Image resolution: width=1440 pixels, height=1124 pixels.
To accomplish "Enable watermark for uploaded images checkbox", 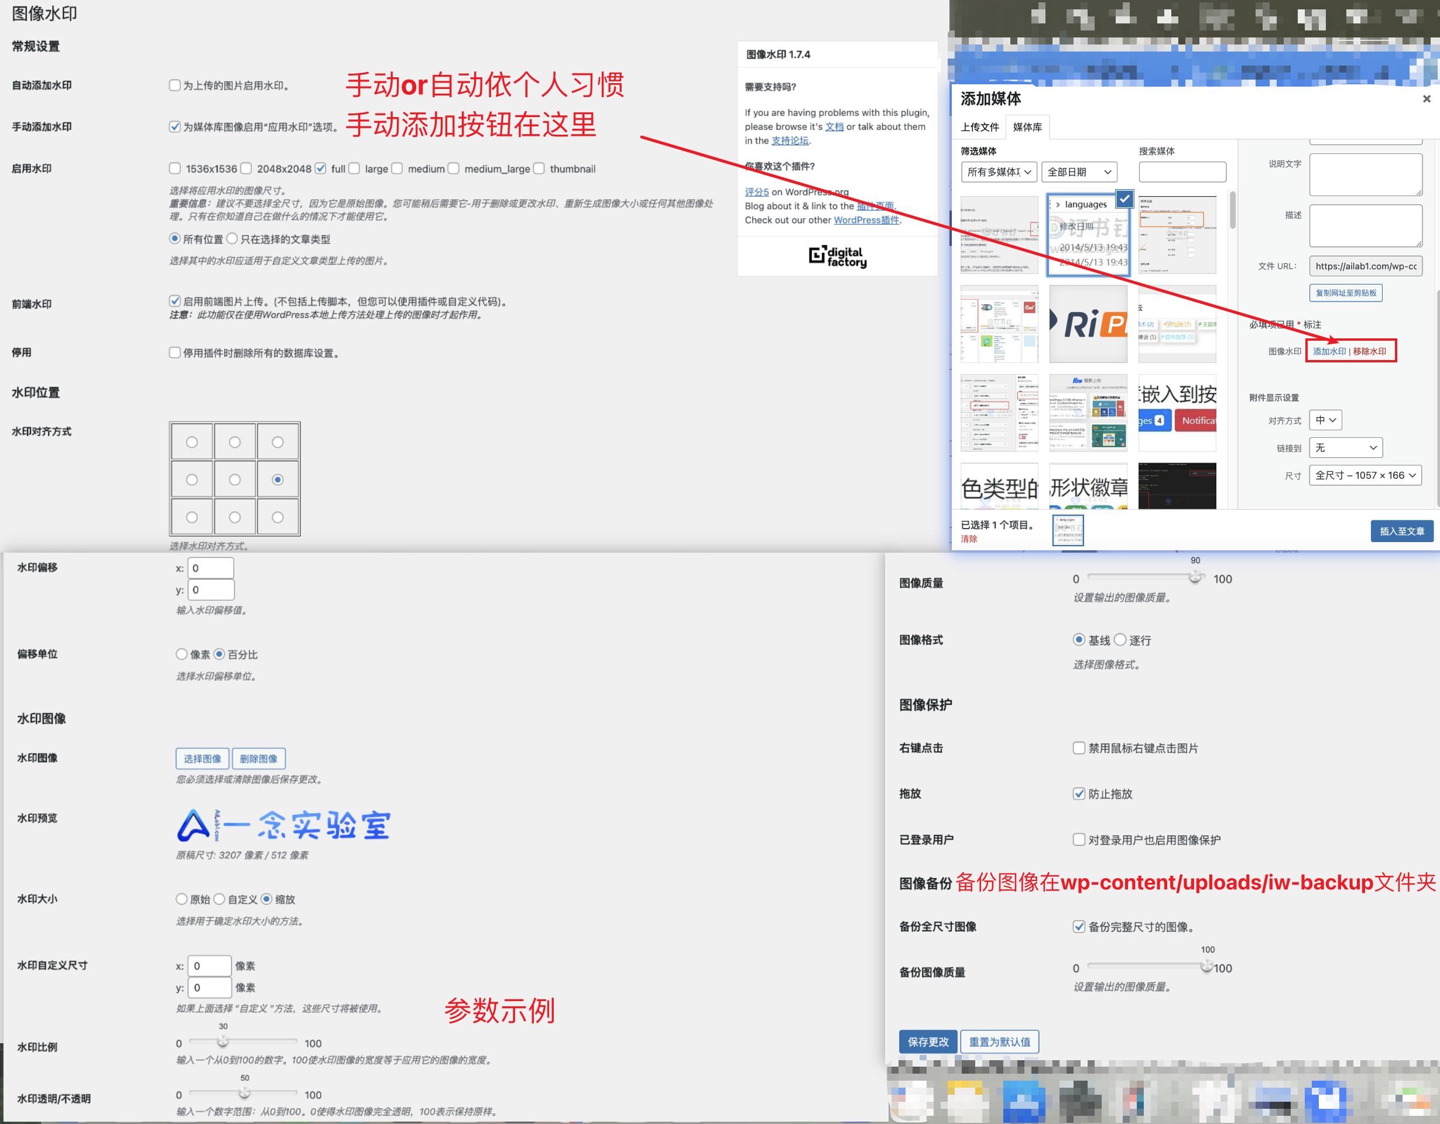I will click(x=174, y=84).
